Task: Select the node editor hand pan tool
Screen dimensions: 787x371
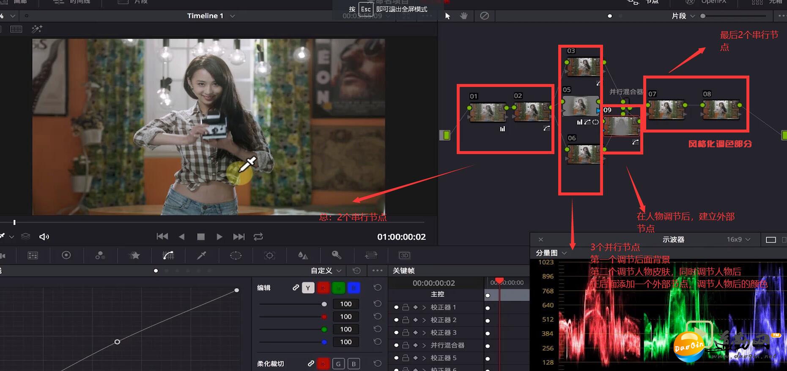Action: (x=464, y=16)
